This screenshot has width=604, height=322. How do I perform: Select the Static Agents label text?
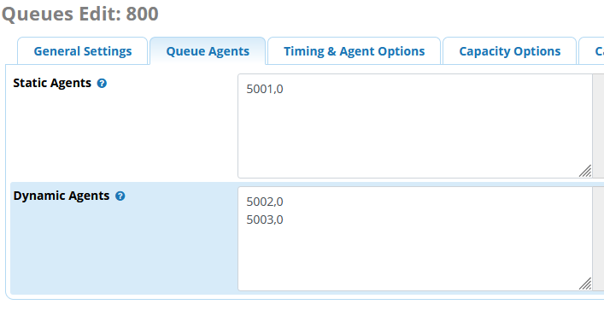52,83
